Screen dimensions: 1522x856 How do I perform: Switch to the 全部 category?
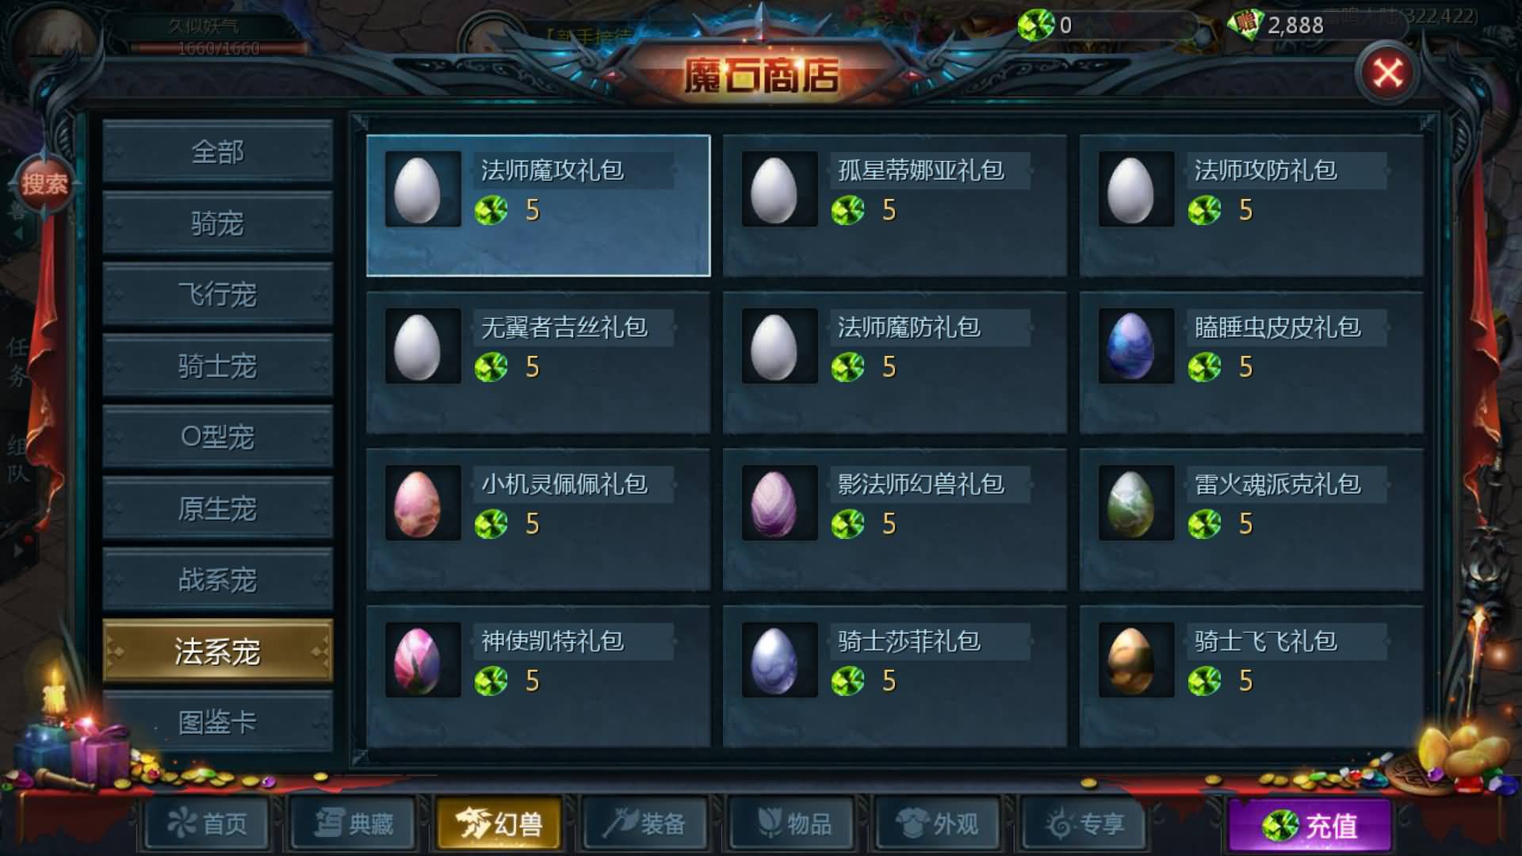tap(217, 151)
